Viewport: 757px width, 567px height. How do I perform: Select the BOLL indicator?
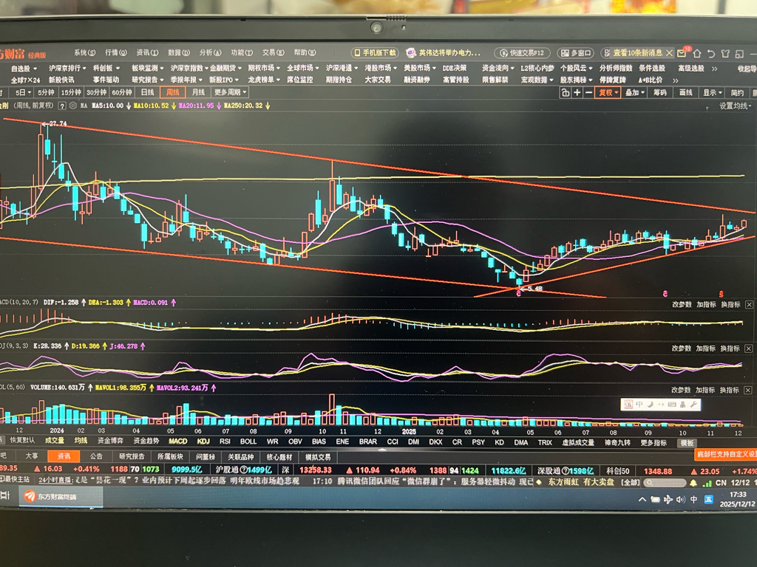248,441
